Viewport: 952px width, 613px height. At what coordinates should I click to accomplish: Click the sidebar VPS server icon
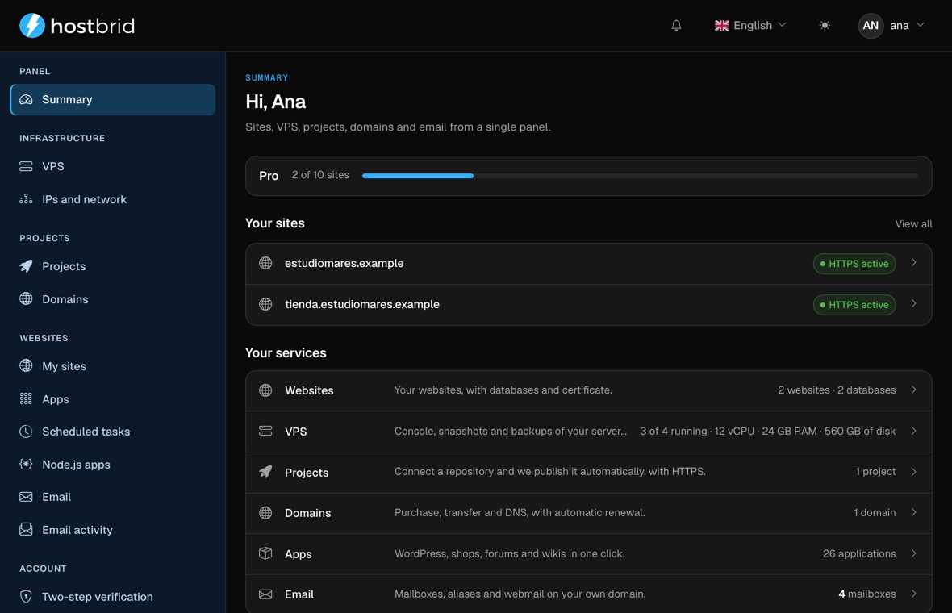pos(26,166)
